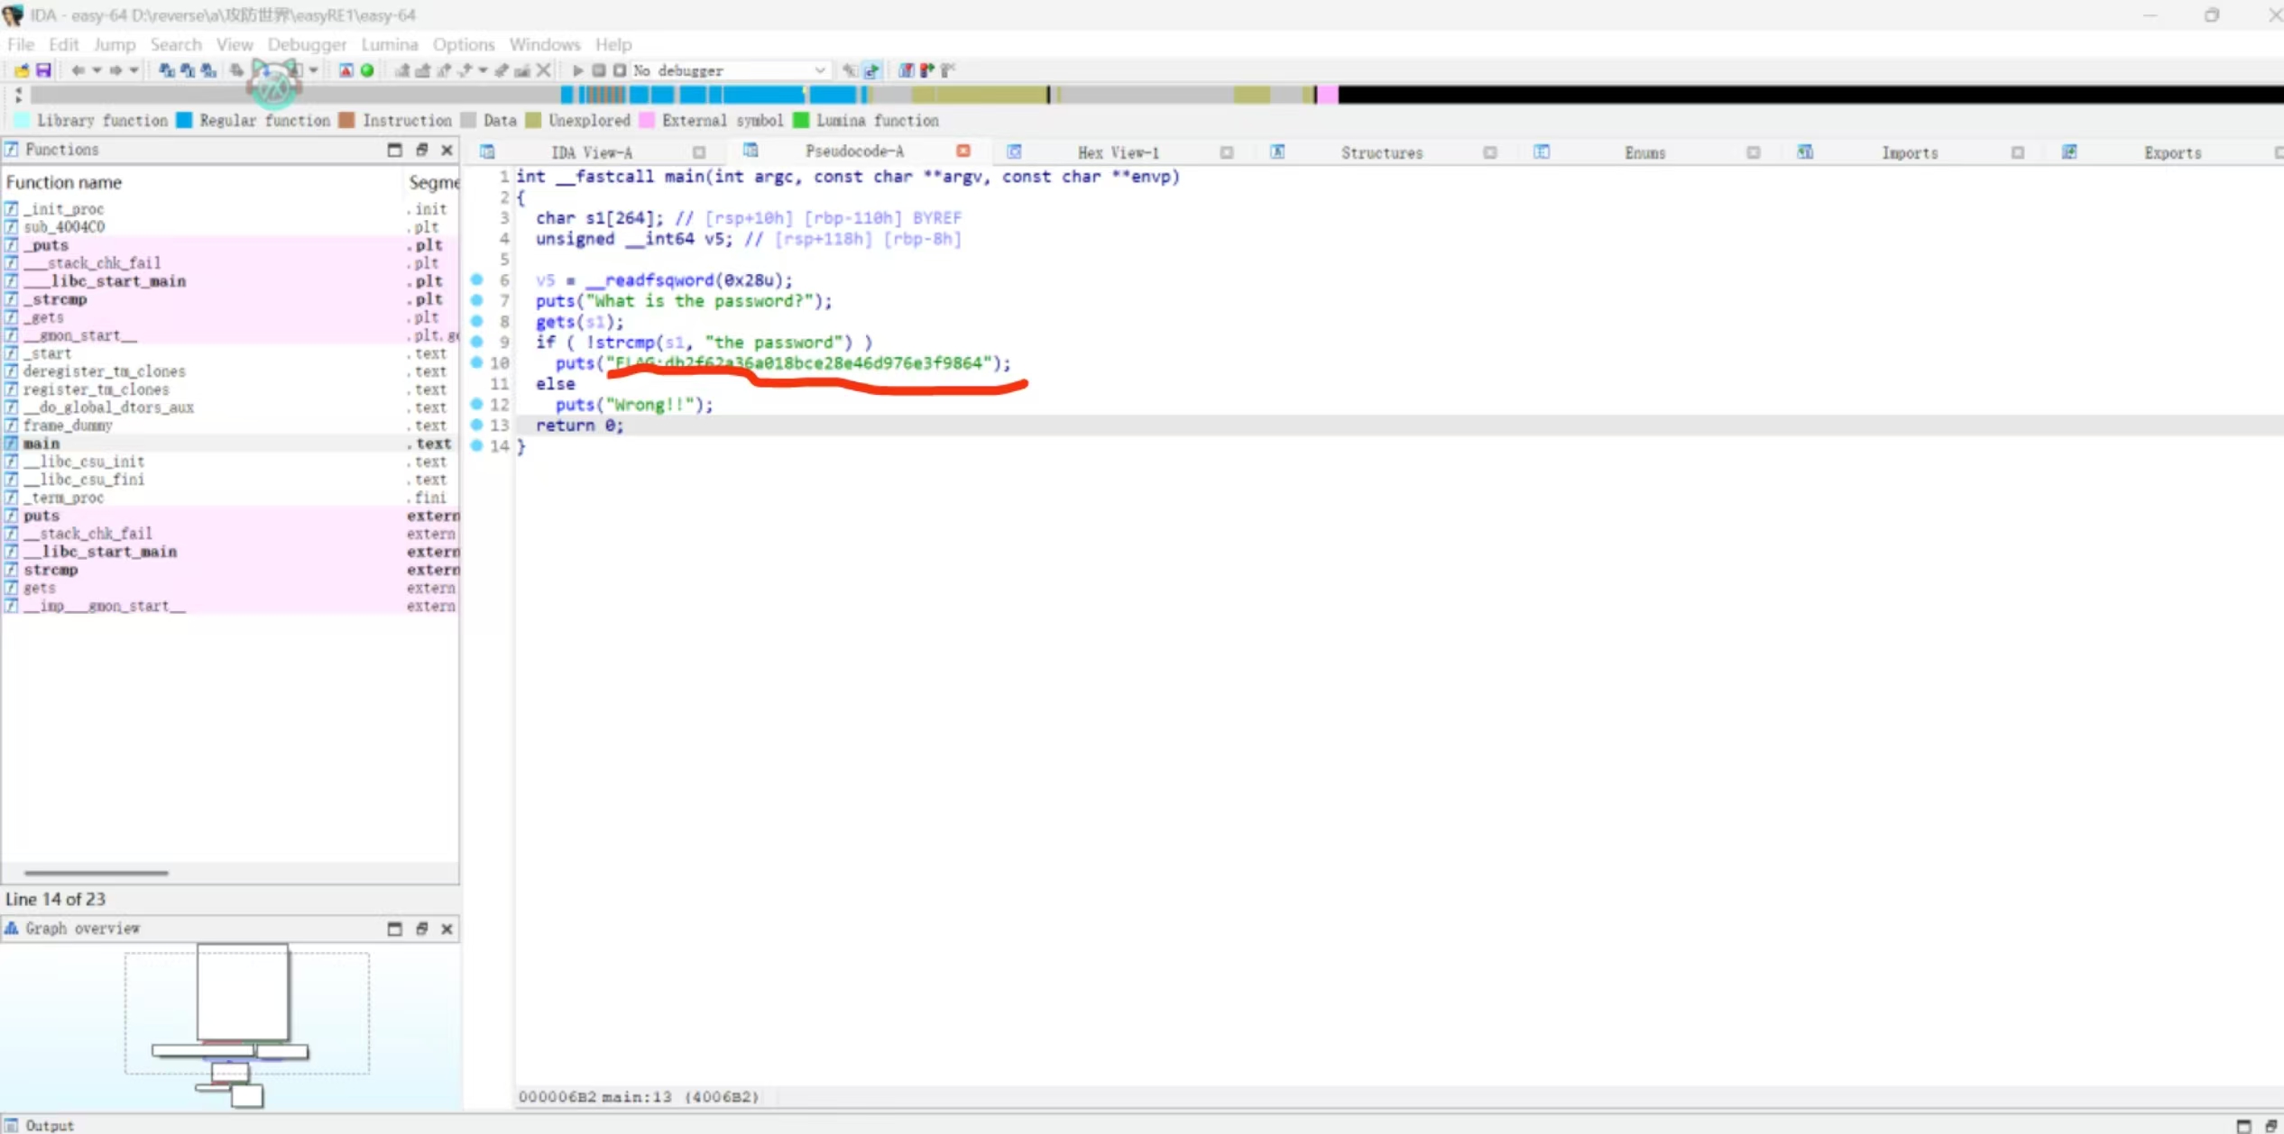Click the Regular function blue color swatch

184,121
